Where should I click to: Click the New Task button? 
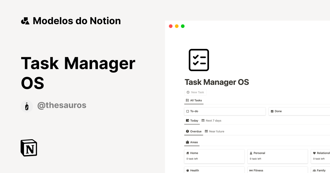click(195, 92)
